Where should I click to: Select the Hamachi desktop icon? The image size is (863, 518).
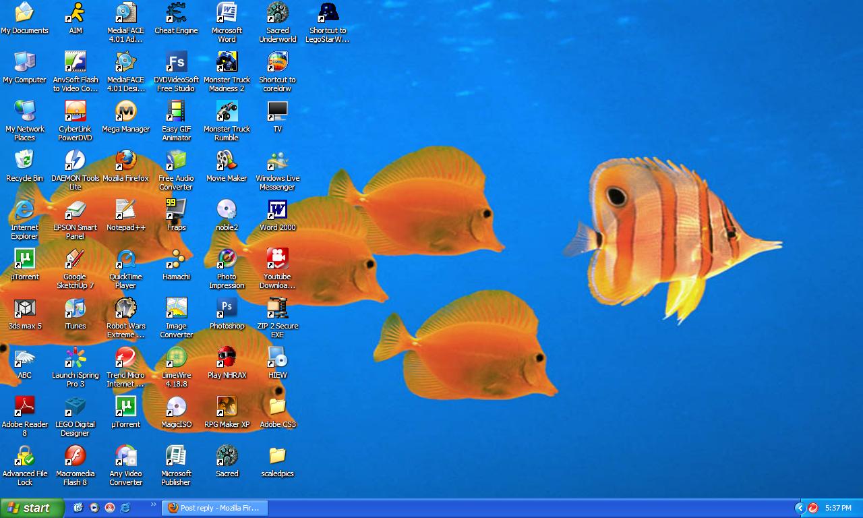click(176, 260)
